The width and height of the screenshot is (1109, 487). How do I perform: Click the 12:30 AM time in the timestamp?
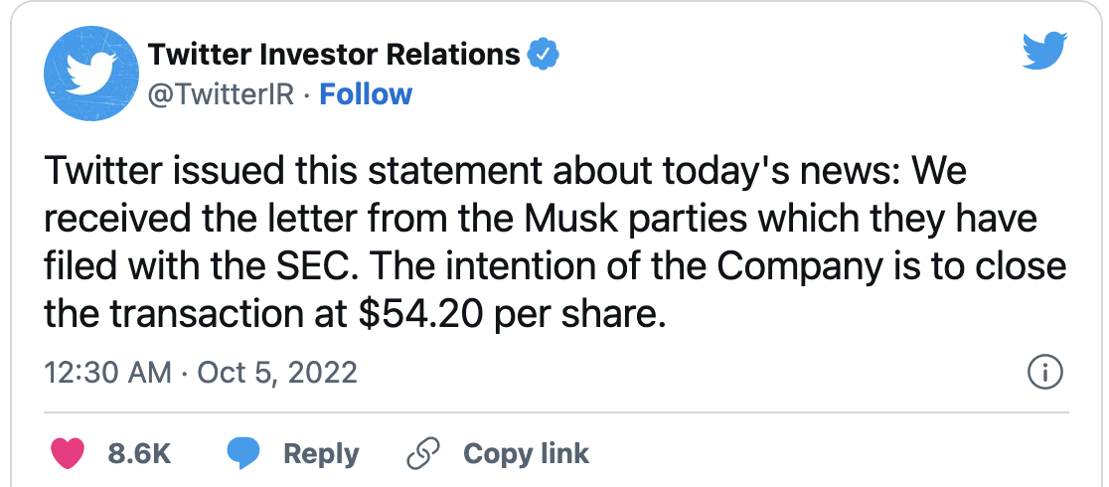pyautogui.click(x=109, y=373)
